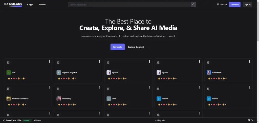Click the Sign In button
The height and width of the screenshot is (123, 259).
[x=247, y=5]
